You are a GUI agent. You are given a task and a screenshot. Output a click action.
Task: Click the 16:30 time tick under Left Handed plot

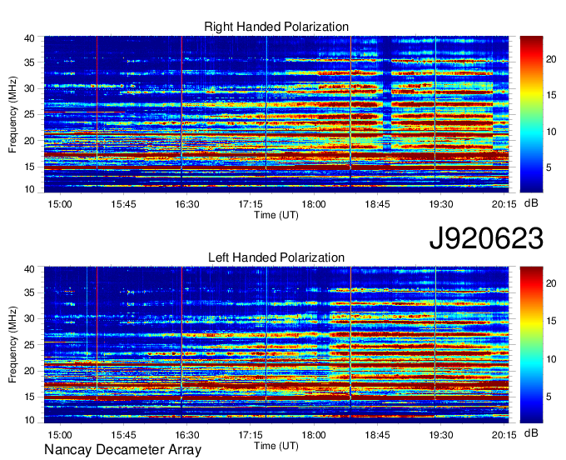(x=187, y=435)
